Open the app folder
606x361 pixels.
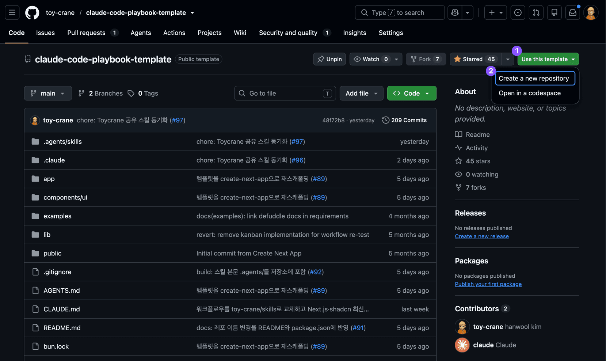coord(49,179)
